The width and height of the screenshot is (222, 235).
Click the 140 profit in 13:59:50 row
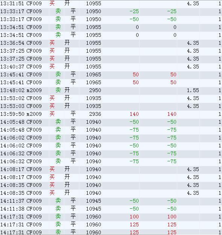tap(134, 114)
